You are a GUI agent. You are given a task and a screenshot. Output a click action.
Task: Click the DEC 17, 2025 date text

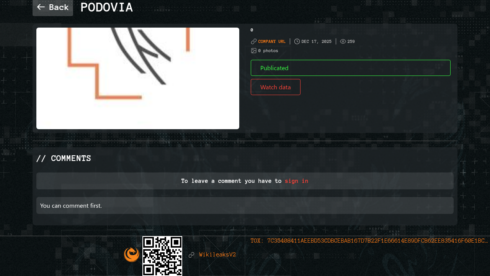[316, 41]
